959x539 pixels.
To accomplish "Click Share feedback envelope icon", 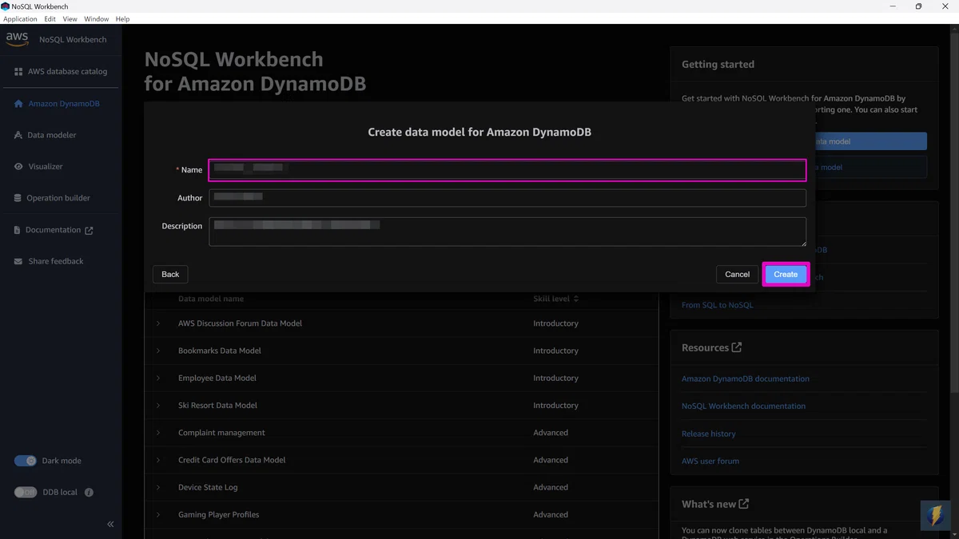I will click(x=18, y=261).
